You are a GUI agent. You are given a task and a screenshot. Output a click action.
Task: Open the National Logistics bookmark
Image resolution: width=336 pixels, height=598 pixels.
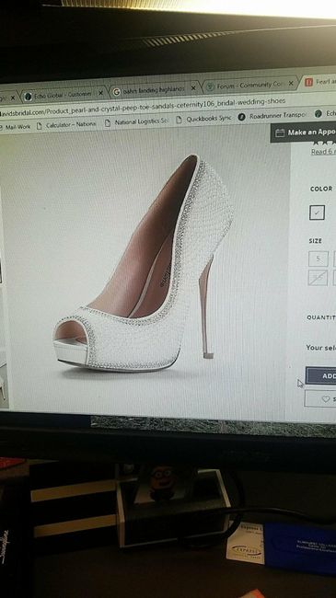coord(136,121)
